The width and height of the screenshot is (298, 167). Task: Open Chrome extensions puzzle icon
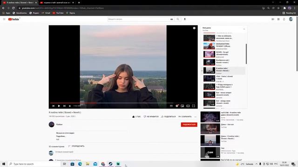pos(284,8)
